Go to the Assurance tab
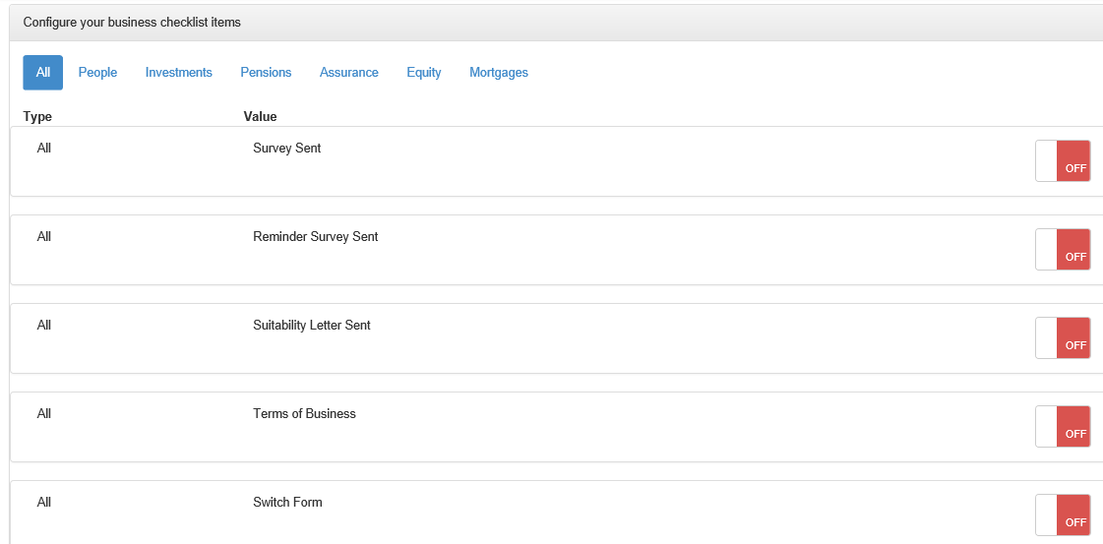The width and height of the screenshot is (1103, 544). click(348, 73)
